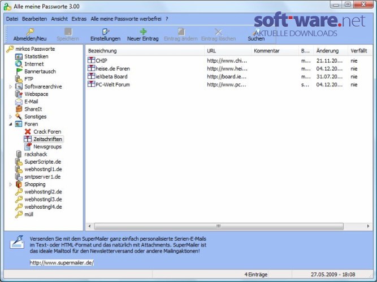
Task: Open the Bearbeiten menu
Action: pos(34,19)
